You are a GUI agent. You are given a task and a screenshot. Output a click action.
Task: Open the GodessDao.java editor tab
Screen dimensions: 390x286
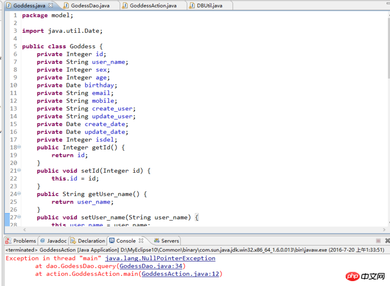[90, 5]
